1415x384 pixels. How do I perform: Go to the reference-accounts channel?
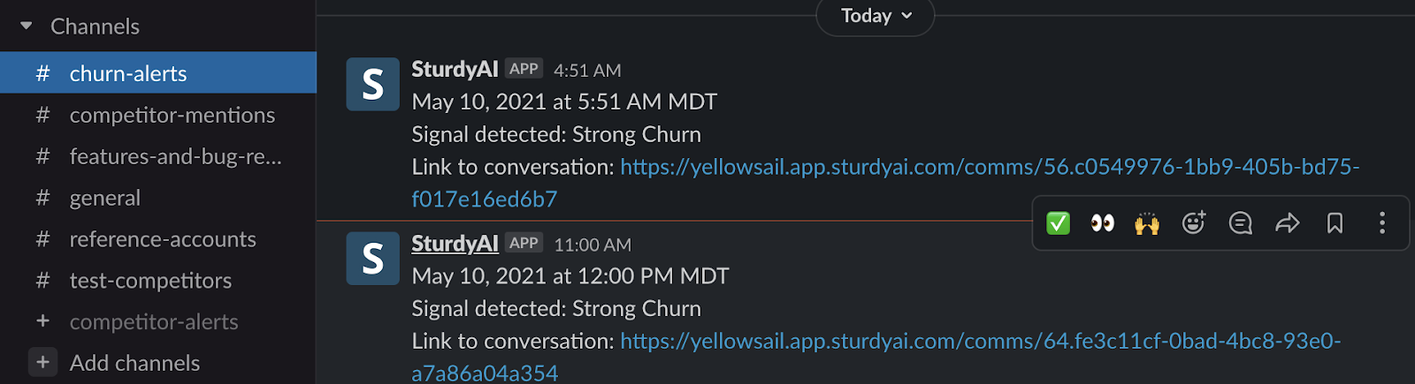pos(163,239)
